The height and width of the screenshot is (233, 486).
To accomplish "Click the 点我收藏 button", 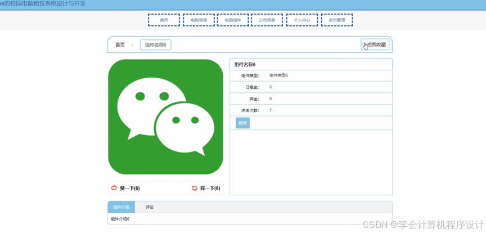I will tap(375, 44).
